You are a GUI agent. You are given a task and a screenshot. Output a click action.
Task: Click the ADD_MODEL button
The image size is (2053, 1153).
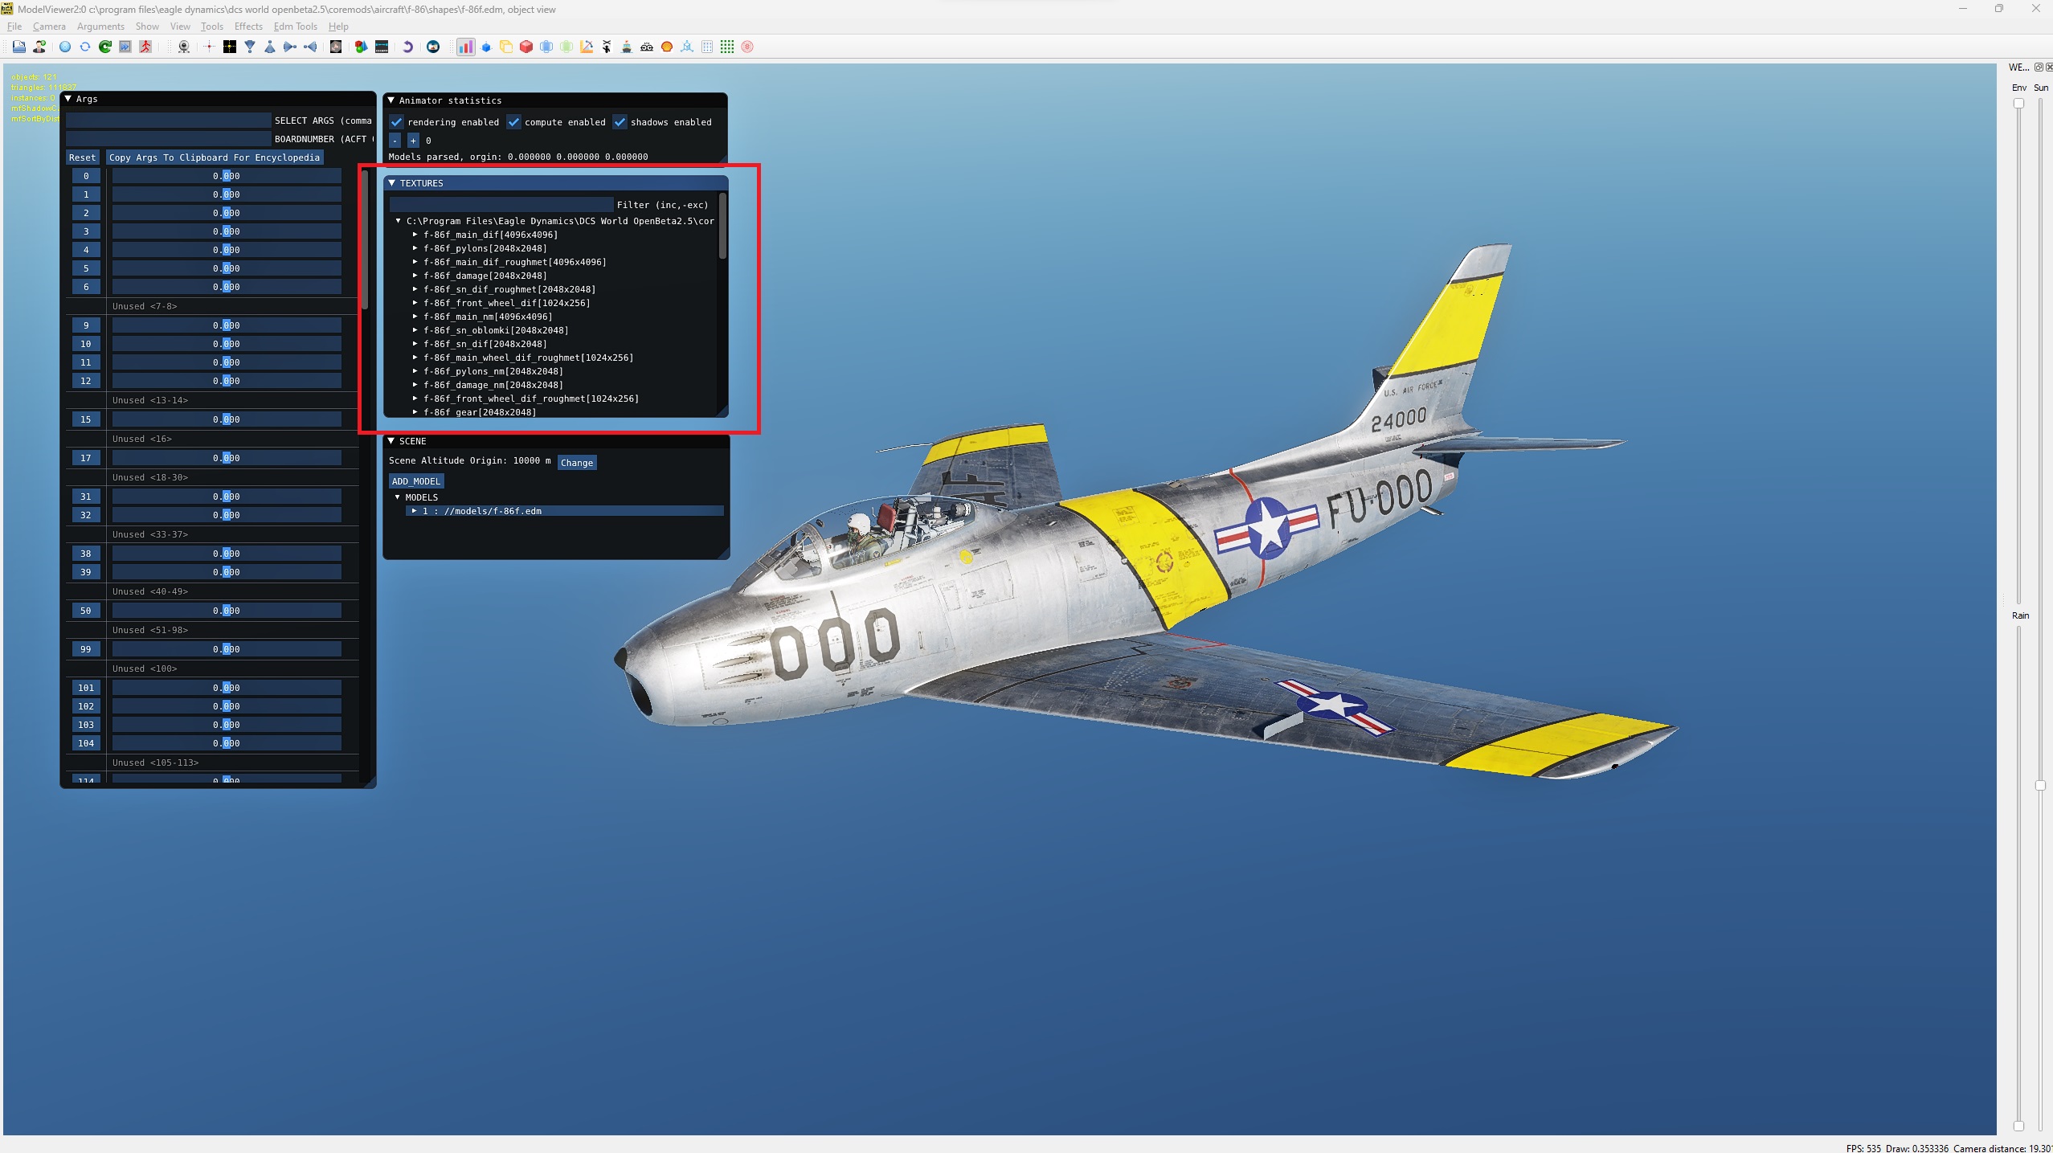click(x=416, y=481)
